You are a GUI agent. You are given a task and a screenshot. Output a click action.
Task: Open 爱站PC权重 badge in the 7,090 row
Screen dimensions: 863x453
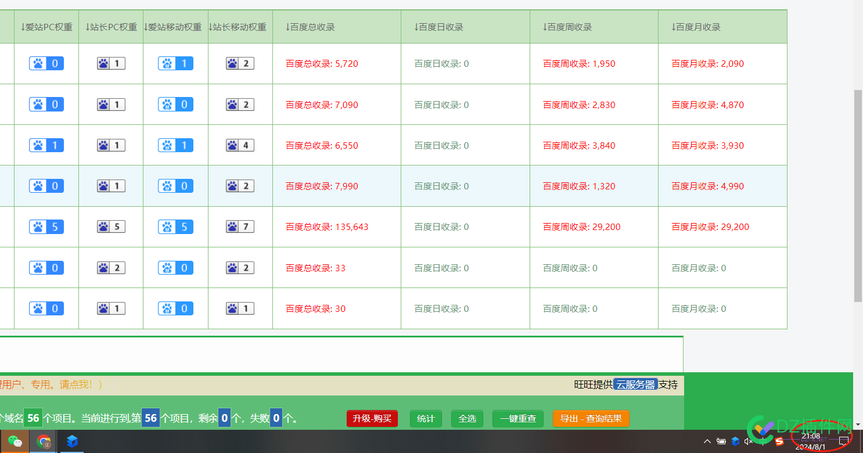(x=46, y=105)
